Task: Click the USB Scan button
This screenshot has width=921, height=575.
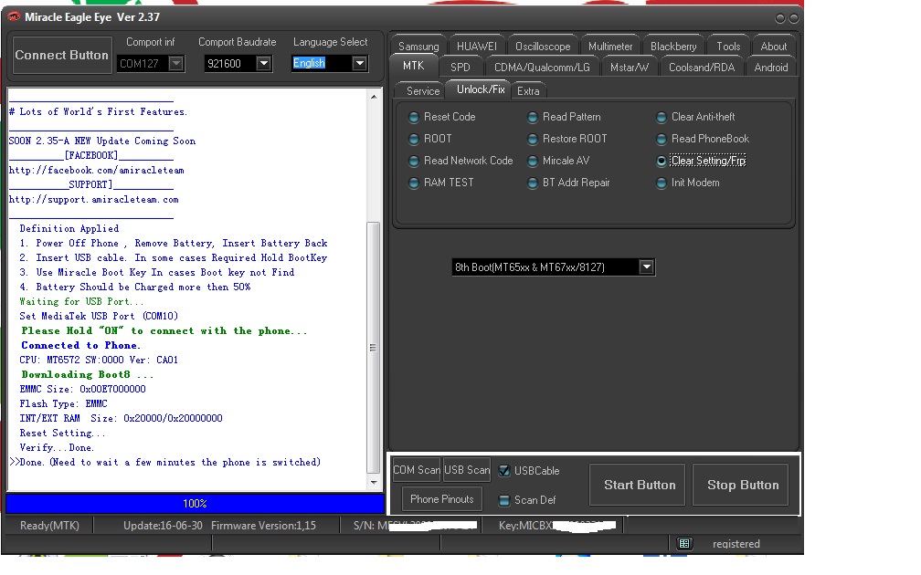Action: pos(466,469)
